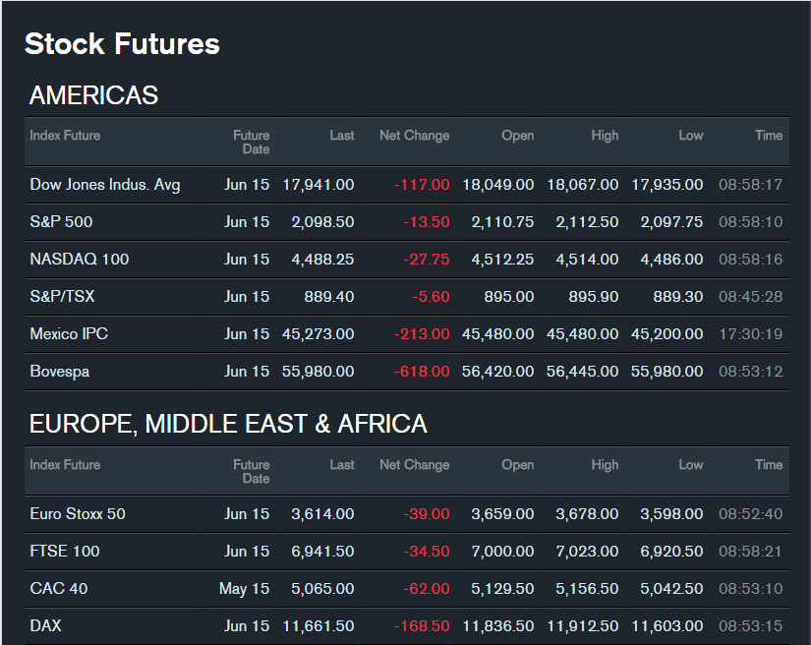The image size is (811, 645).
Task: Click the Mexico IPC index link
Action: [x=69, y=334]
